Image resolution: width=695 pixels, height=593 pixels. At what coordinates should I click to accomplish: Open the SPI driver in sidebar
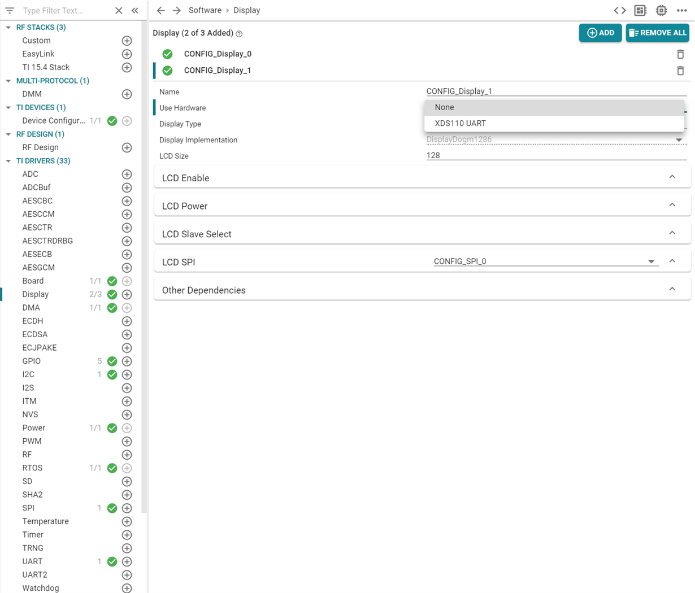pyautogui.click(x=28, y=508)
